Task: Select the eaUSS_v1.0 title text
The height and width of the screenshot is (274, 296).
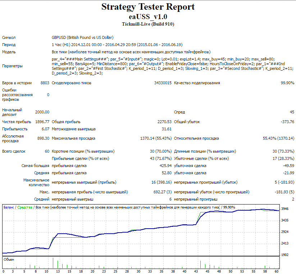Action: pyautogui.click(x=148, y=17)
